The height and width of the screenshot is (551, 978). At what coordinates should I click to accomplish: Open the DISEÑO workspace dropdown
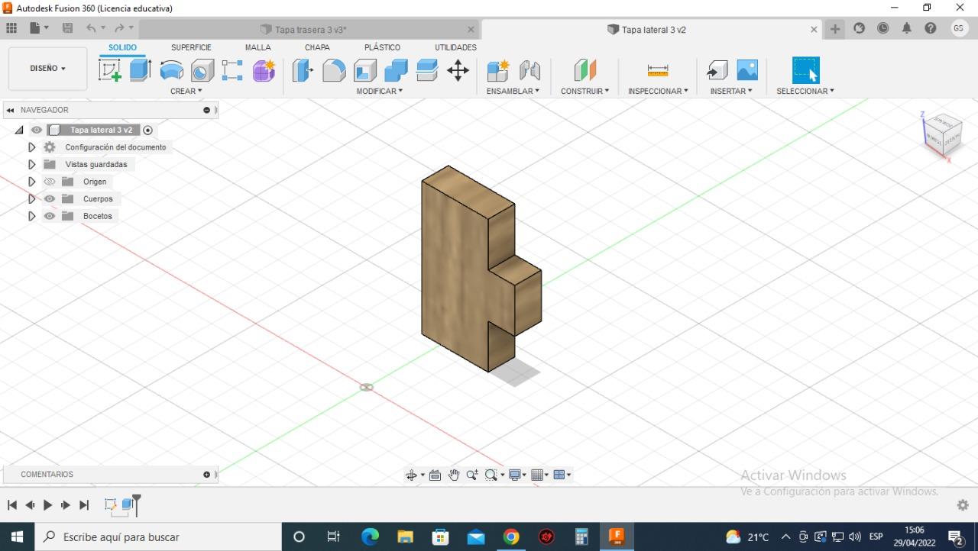[47, 69]
